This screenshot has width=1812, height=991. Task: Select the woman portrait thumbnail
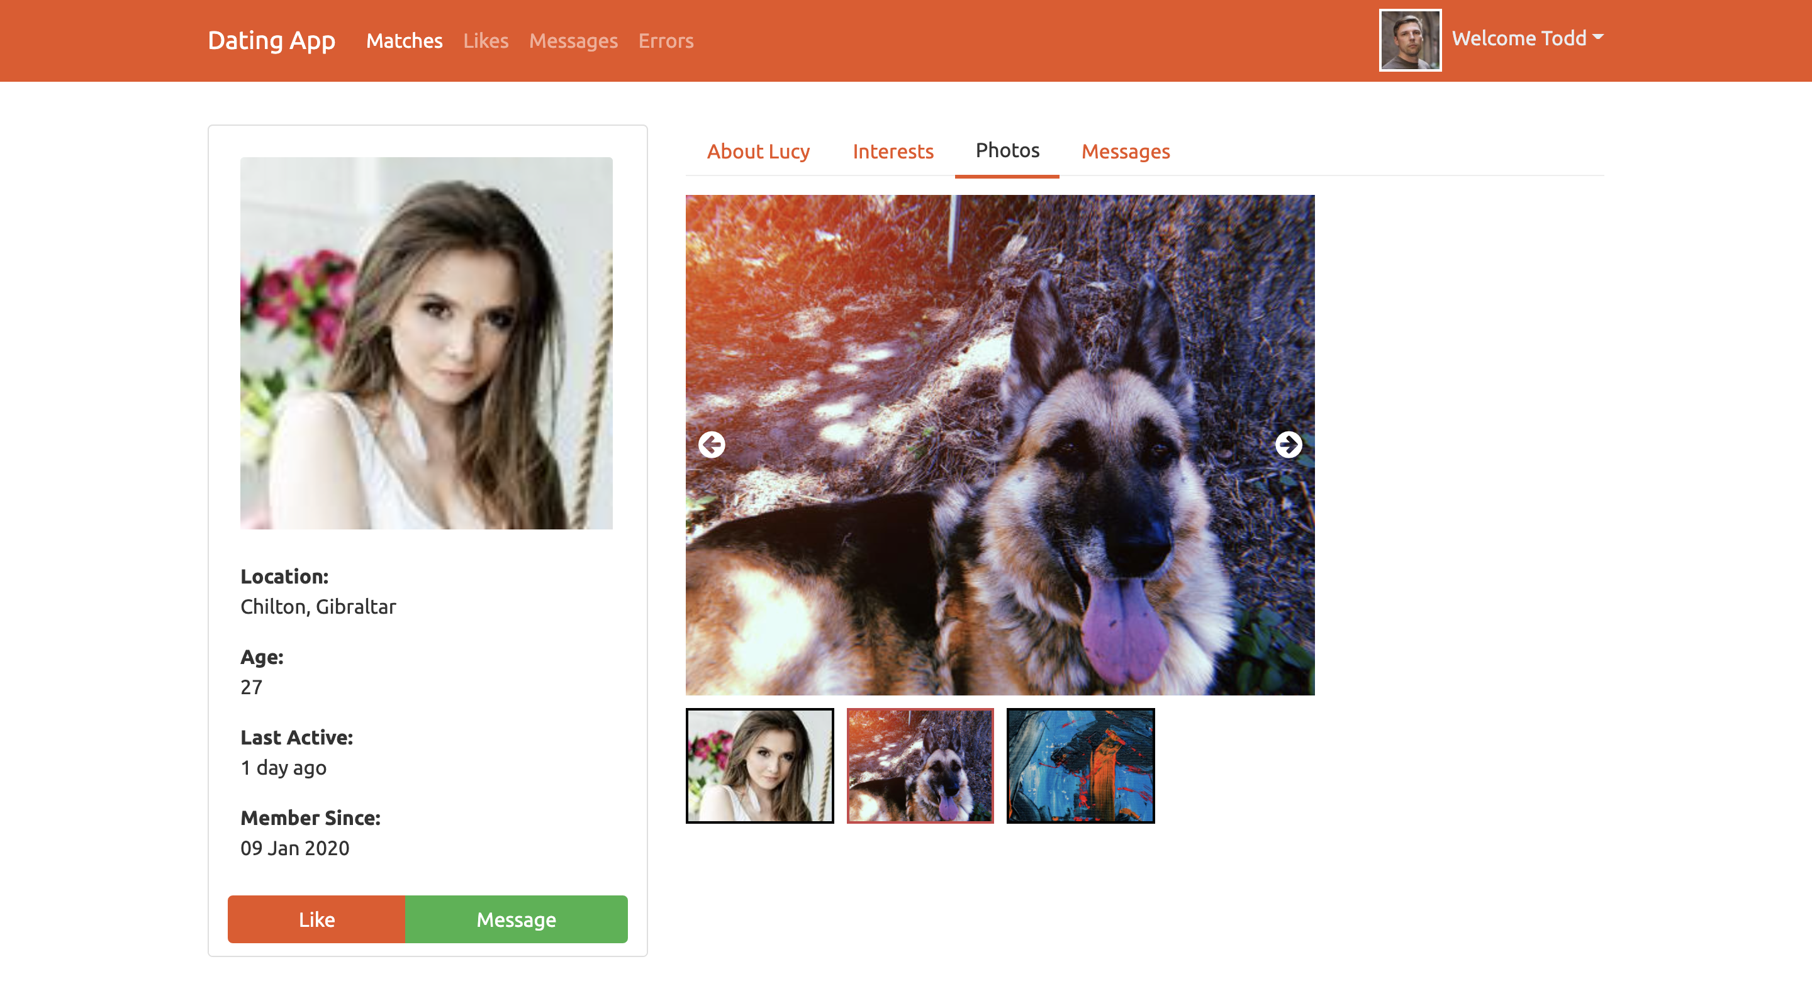(x=759, y=765)
